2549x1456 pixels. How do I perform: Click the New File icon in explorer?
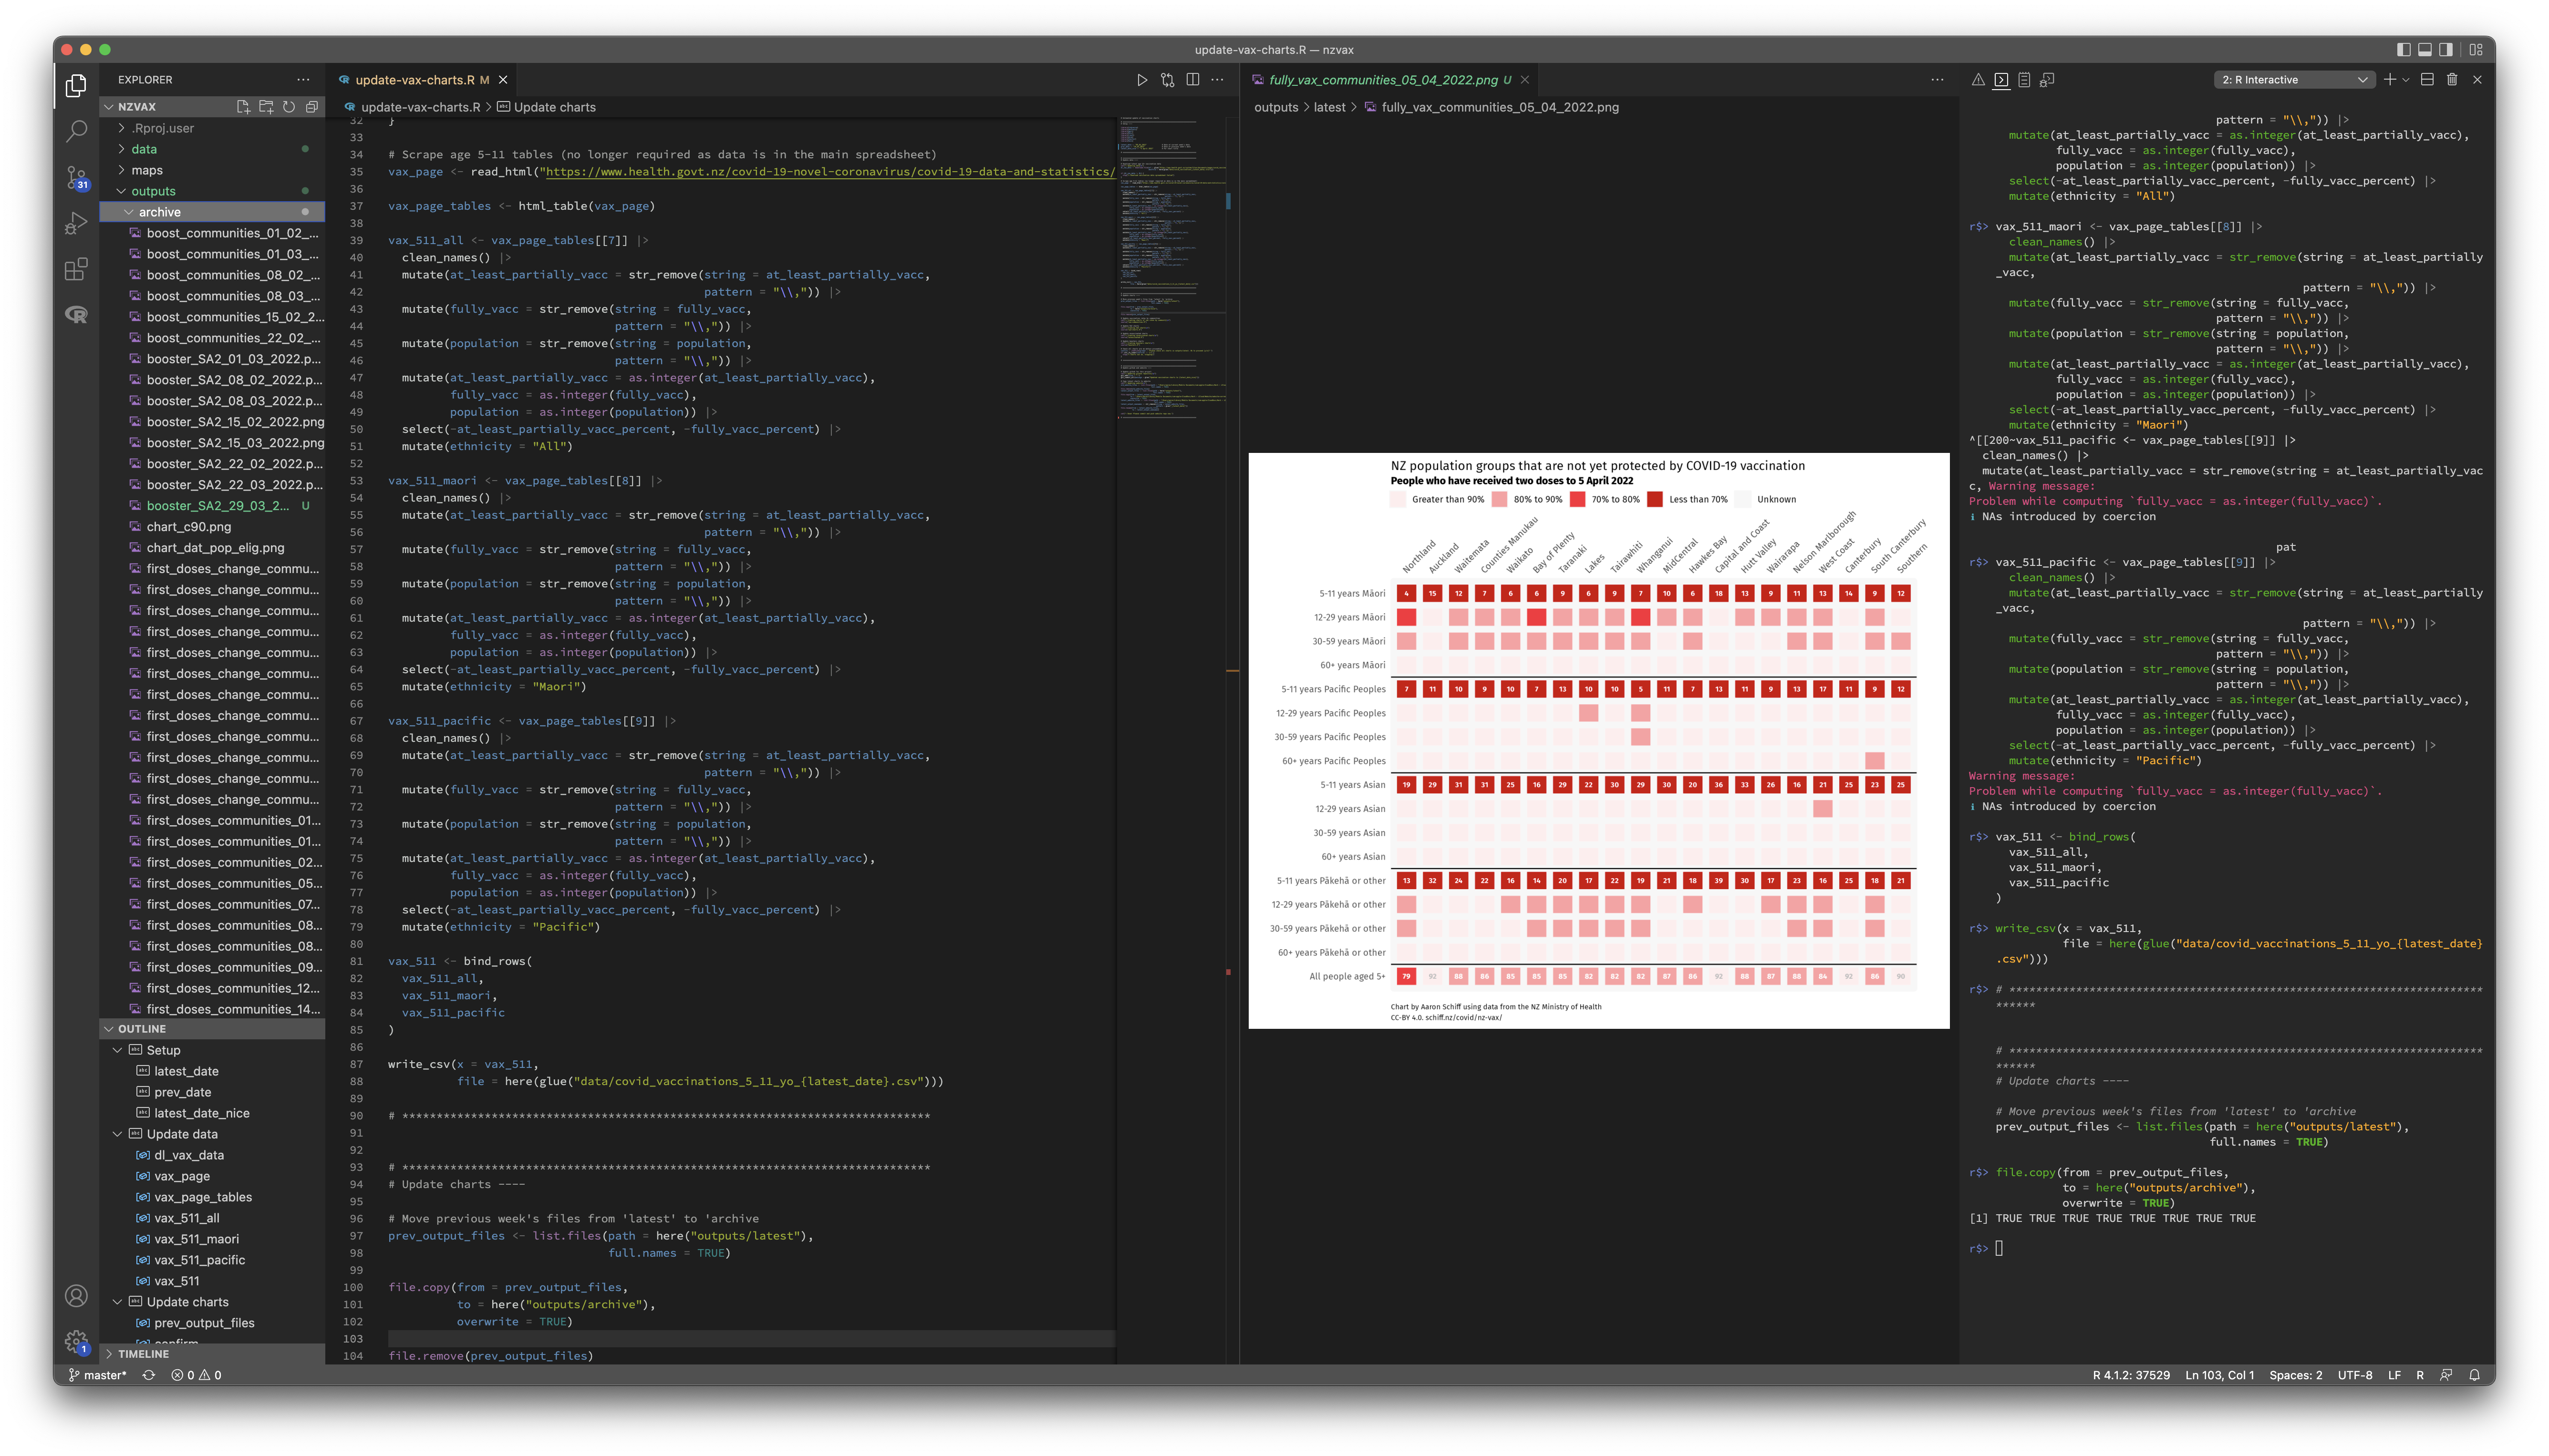pos(243,107)
